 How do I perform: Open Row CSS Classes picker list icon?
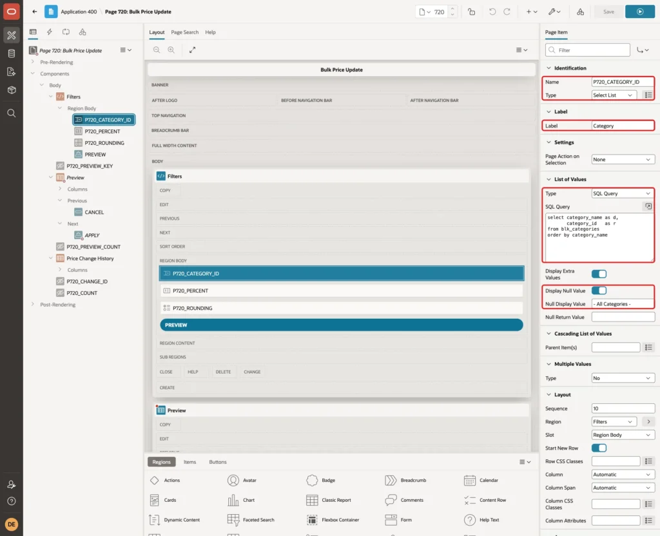[648, 461]
